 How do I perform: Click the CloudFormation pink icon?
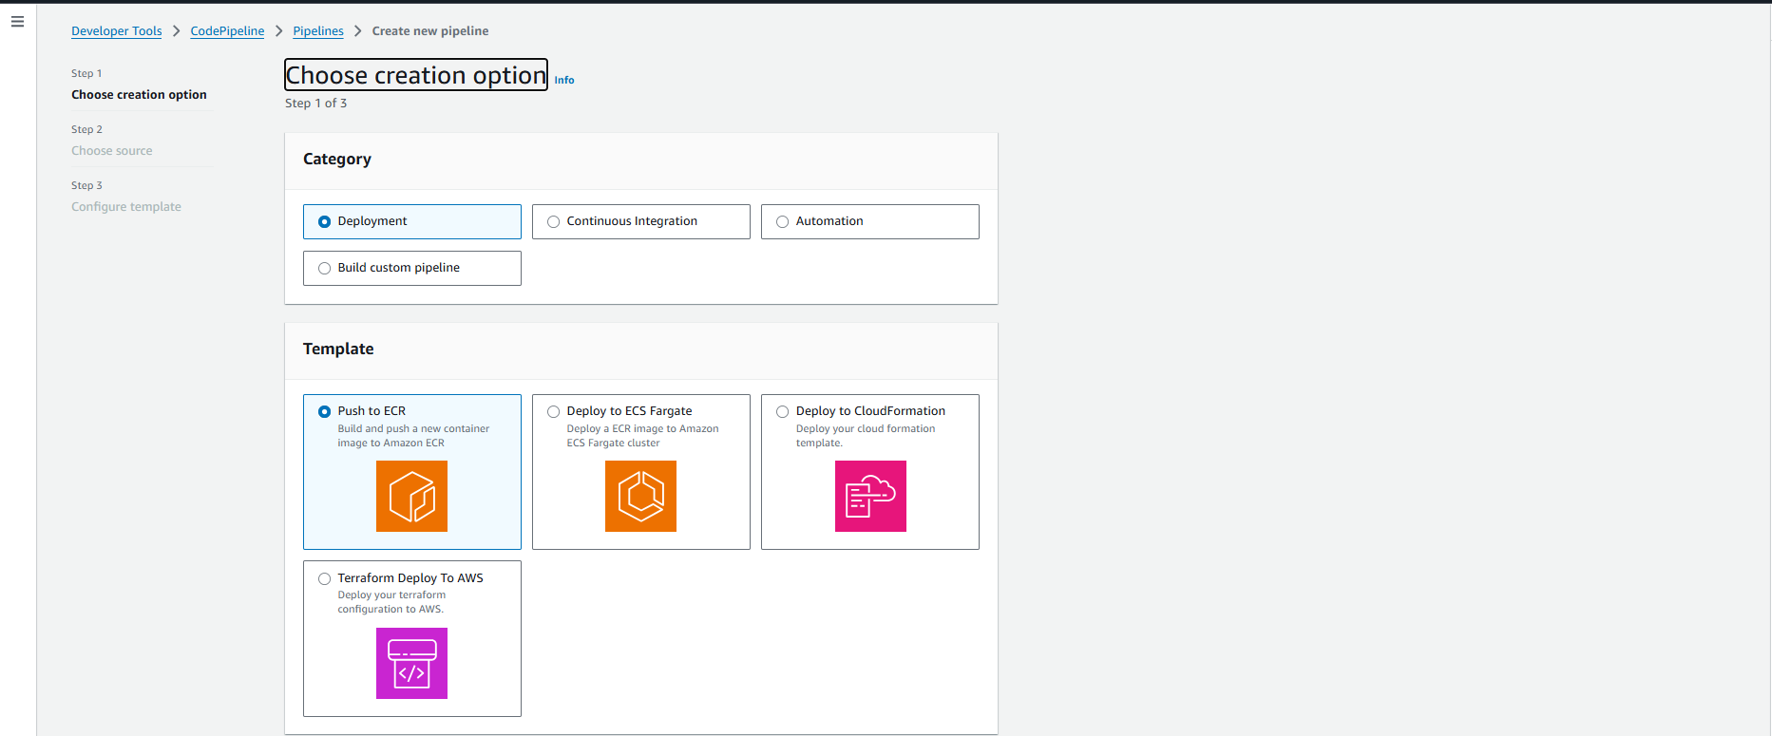[870, 496]
